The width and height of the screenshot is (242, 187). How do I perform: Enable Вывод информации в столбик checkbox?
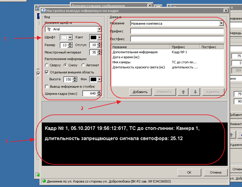click(x=47, y=87)
